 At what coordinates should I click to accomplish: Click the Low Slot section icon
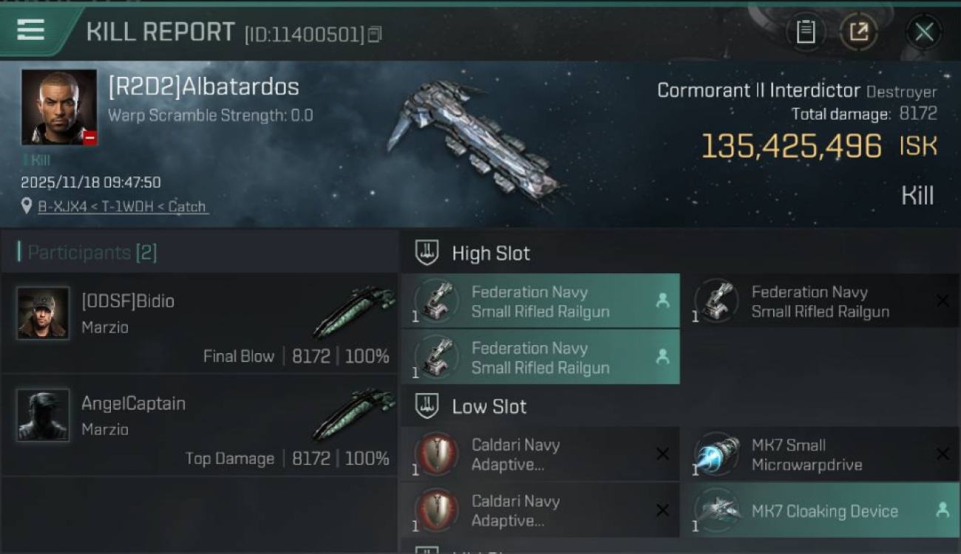coord(427,406)
